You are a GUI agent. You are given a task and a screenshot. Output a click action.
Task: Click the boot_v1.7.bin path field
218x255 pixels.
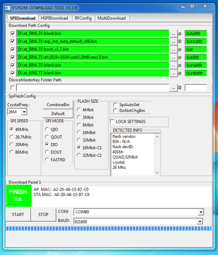(93, 49)
